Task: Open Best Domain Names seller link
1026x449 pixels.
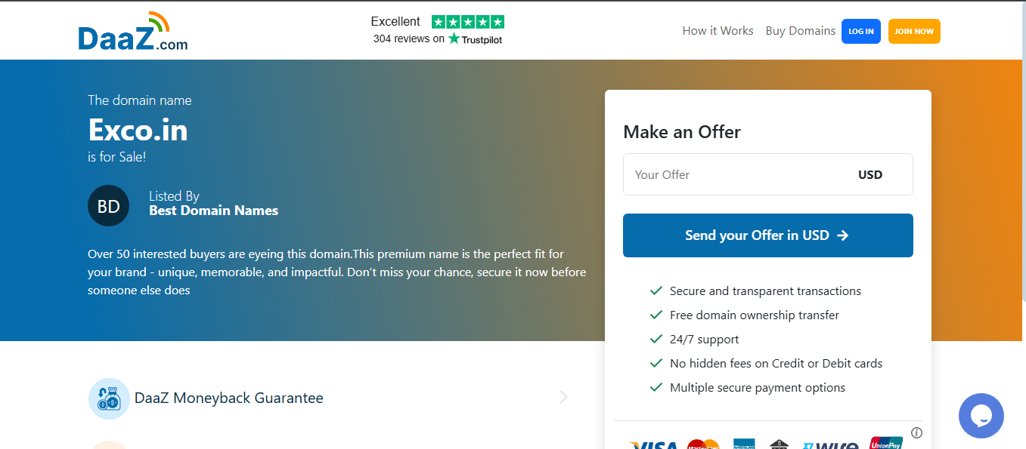Action: click(x=213, y=211)
